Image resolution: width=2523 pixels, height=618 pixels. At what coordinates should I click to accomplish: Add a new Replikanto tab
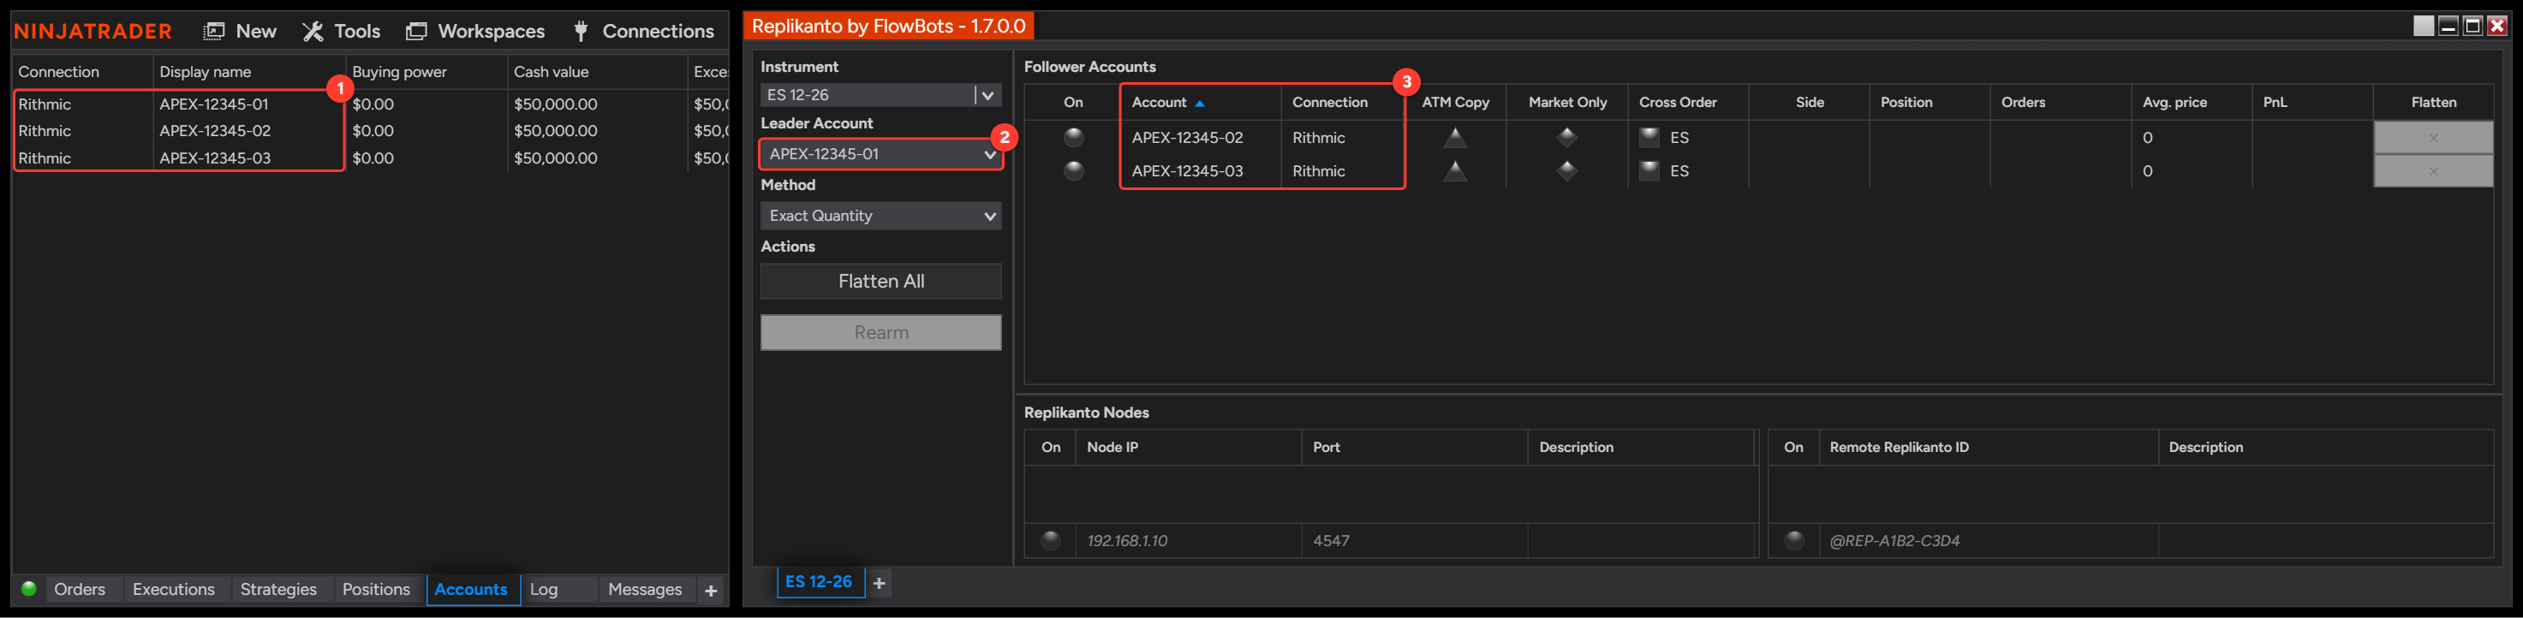(879, 583)
